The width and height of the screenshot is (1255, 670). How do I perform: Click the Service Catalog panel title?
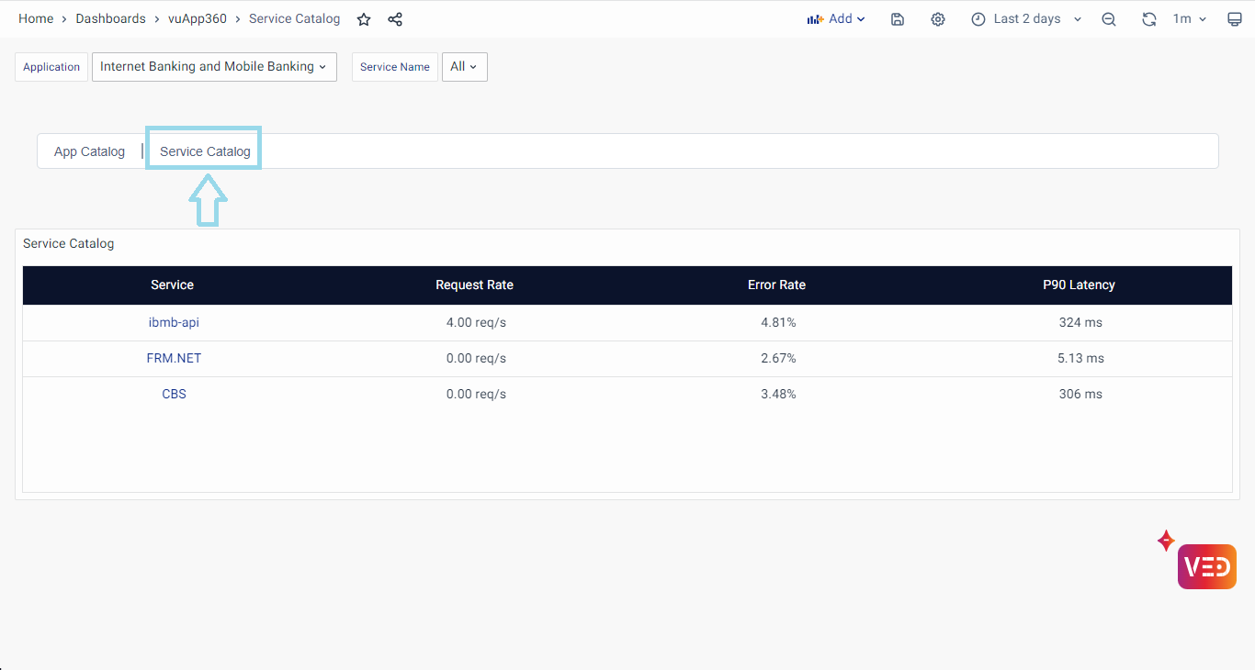tap(69, 244)
